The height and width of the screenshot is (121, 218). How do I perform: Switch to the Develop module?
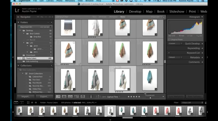(x=135, y=11)
